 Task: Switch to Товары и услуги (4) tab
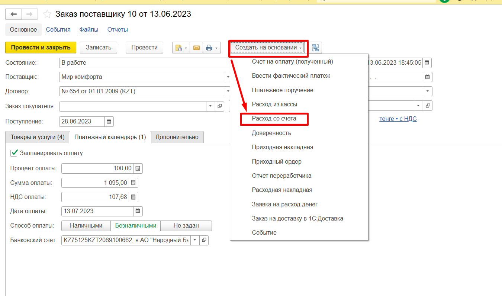pos(37,137)
